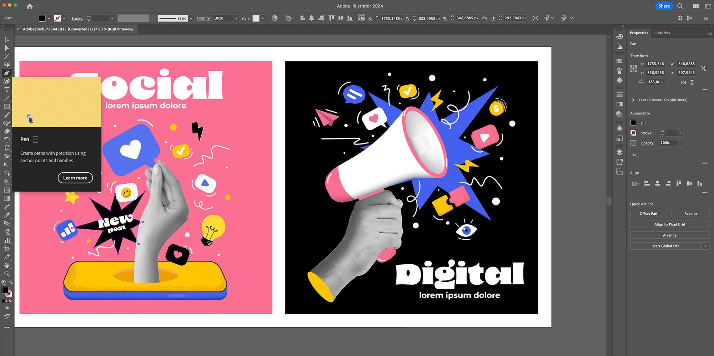This screenshot has width=714, height=356.
Task: Click the black Fill swatch in Appearance
Action: pos(633,123)
